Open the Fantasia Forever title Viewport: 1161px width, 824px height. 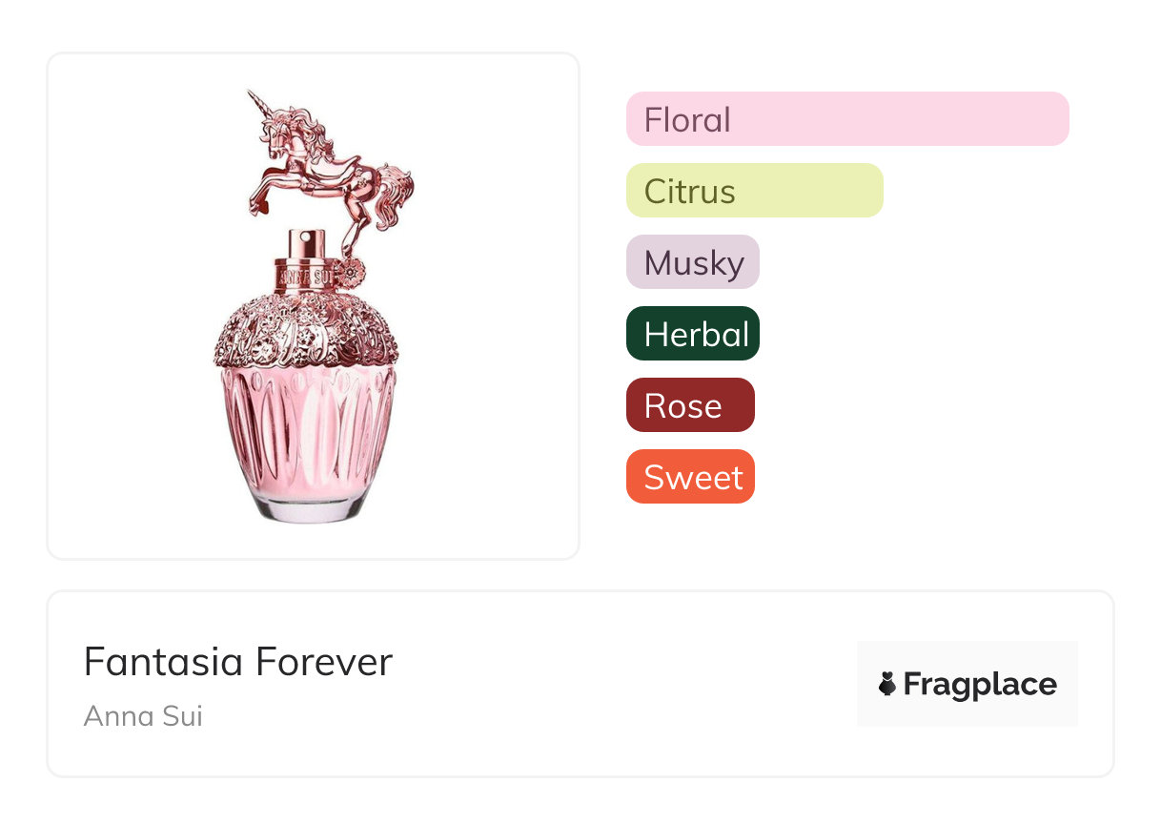tap(237, 661)
